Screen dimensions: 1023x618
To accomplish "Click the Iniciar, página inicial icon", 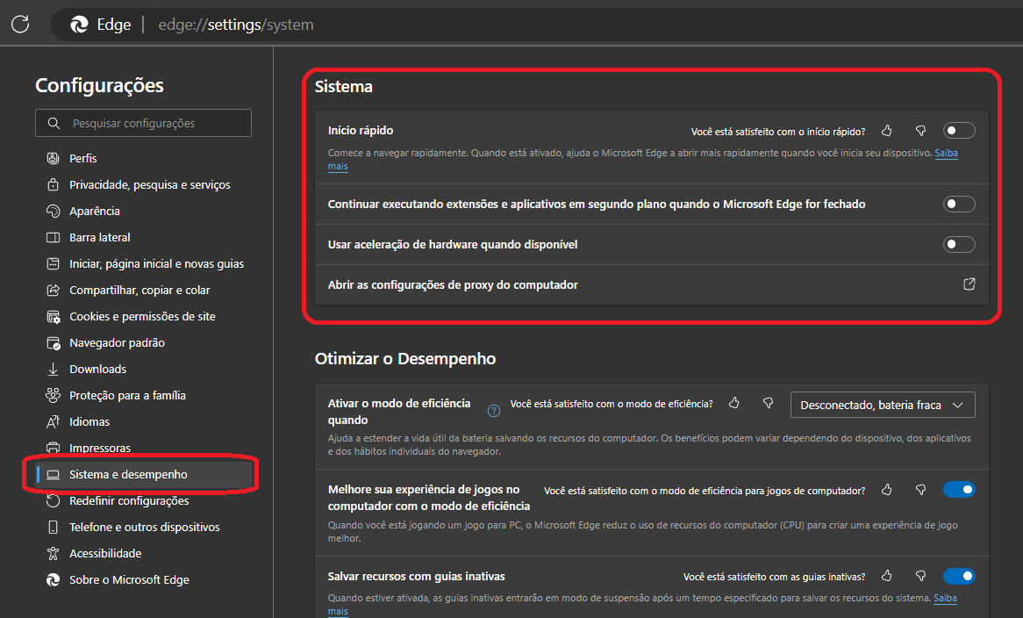I will pos(53,263).
